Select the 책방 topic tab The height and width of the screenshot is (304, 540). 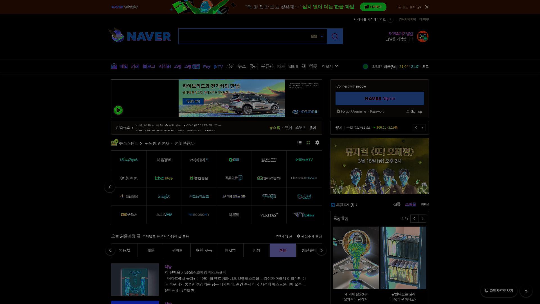pyautogui.click(x=283, y=250)
